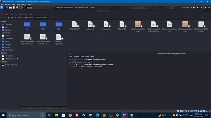Open VirtualBox Machine menu
This screenshot has width=211, height=118.
coord(8,4)
